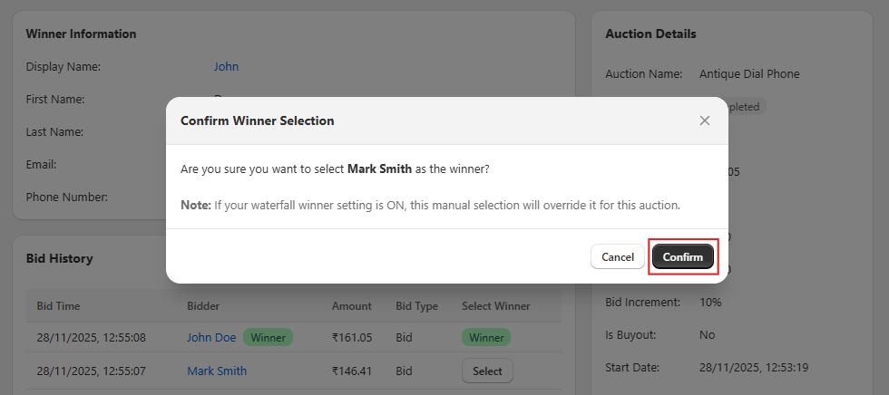Viewport: 889px width, 395px height.
Task: Click the Bid Type column header
Action: point(416,306)
